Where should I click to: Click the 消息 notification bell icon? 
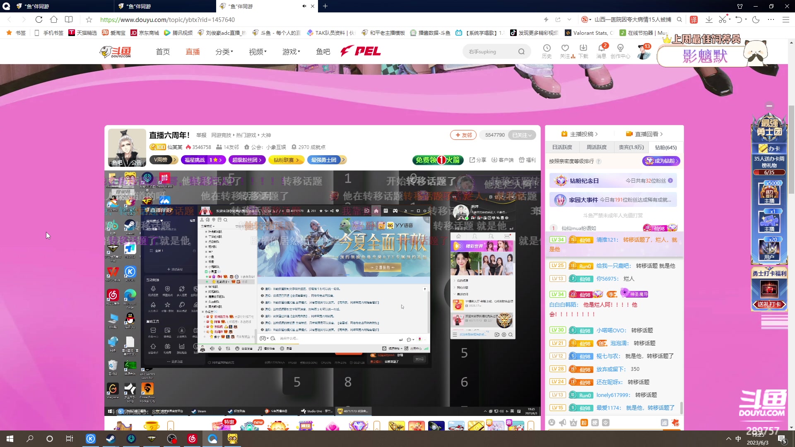(601, 48)
